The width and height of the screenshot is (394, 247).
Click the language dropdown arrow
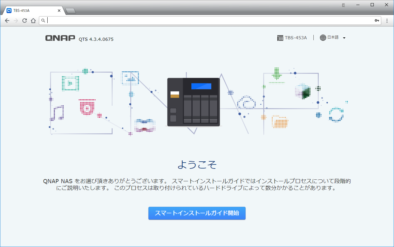pyautogui.click(x=344, y=38)
